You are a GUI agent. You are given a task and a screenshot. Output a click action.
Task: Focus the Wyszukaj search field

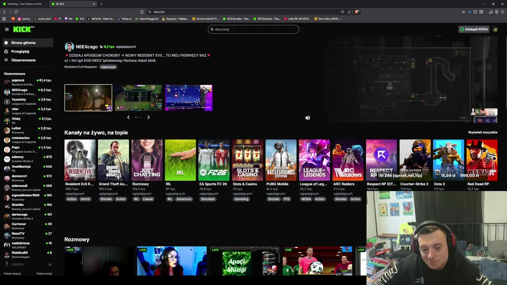253,29
